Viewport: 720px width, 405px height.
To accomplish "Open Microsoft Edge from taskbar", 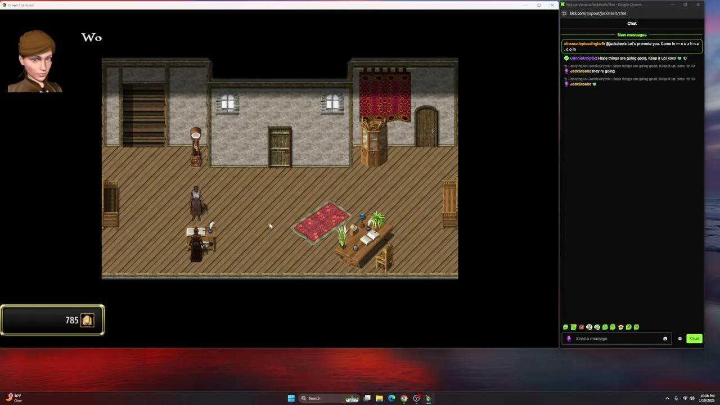I will click(x=391, y=398).
